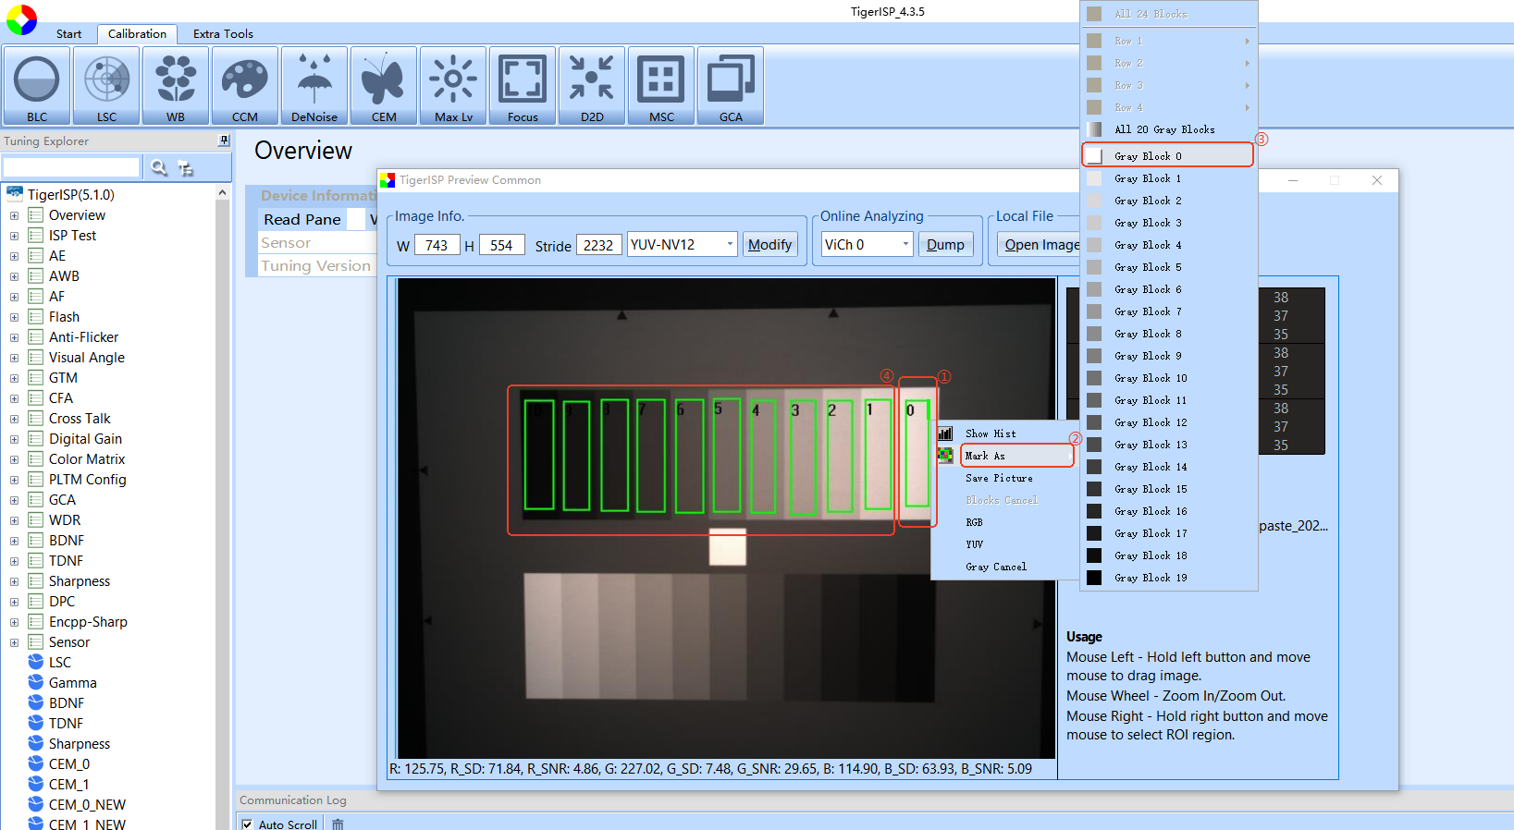Open the BLC calibration tool
This screenshot has height=830, width=1514.
37,86
